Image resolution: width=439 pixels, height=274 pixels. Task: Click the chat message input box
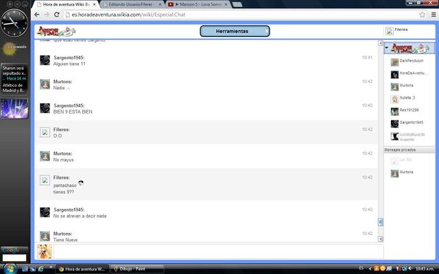tap(218, 251)
